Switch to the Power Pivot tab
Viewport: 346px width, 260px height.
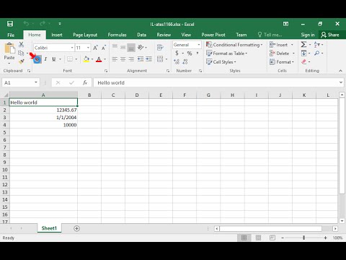[x=213, y=35]
